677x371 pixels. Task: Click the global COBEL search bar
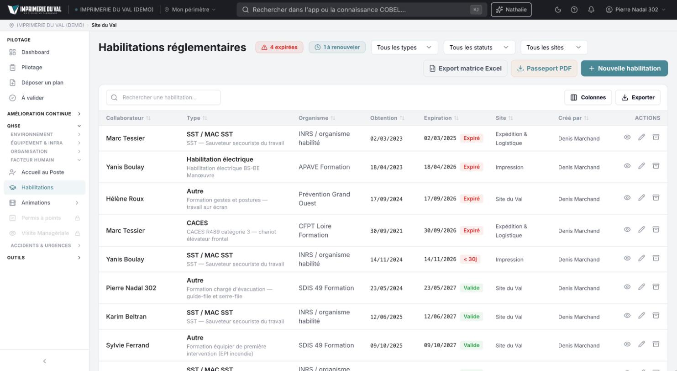[x=362, y=10]
